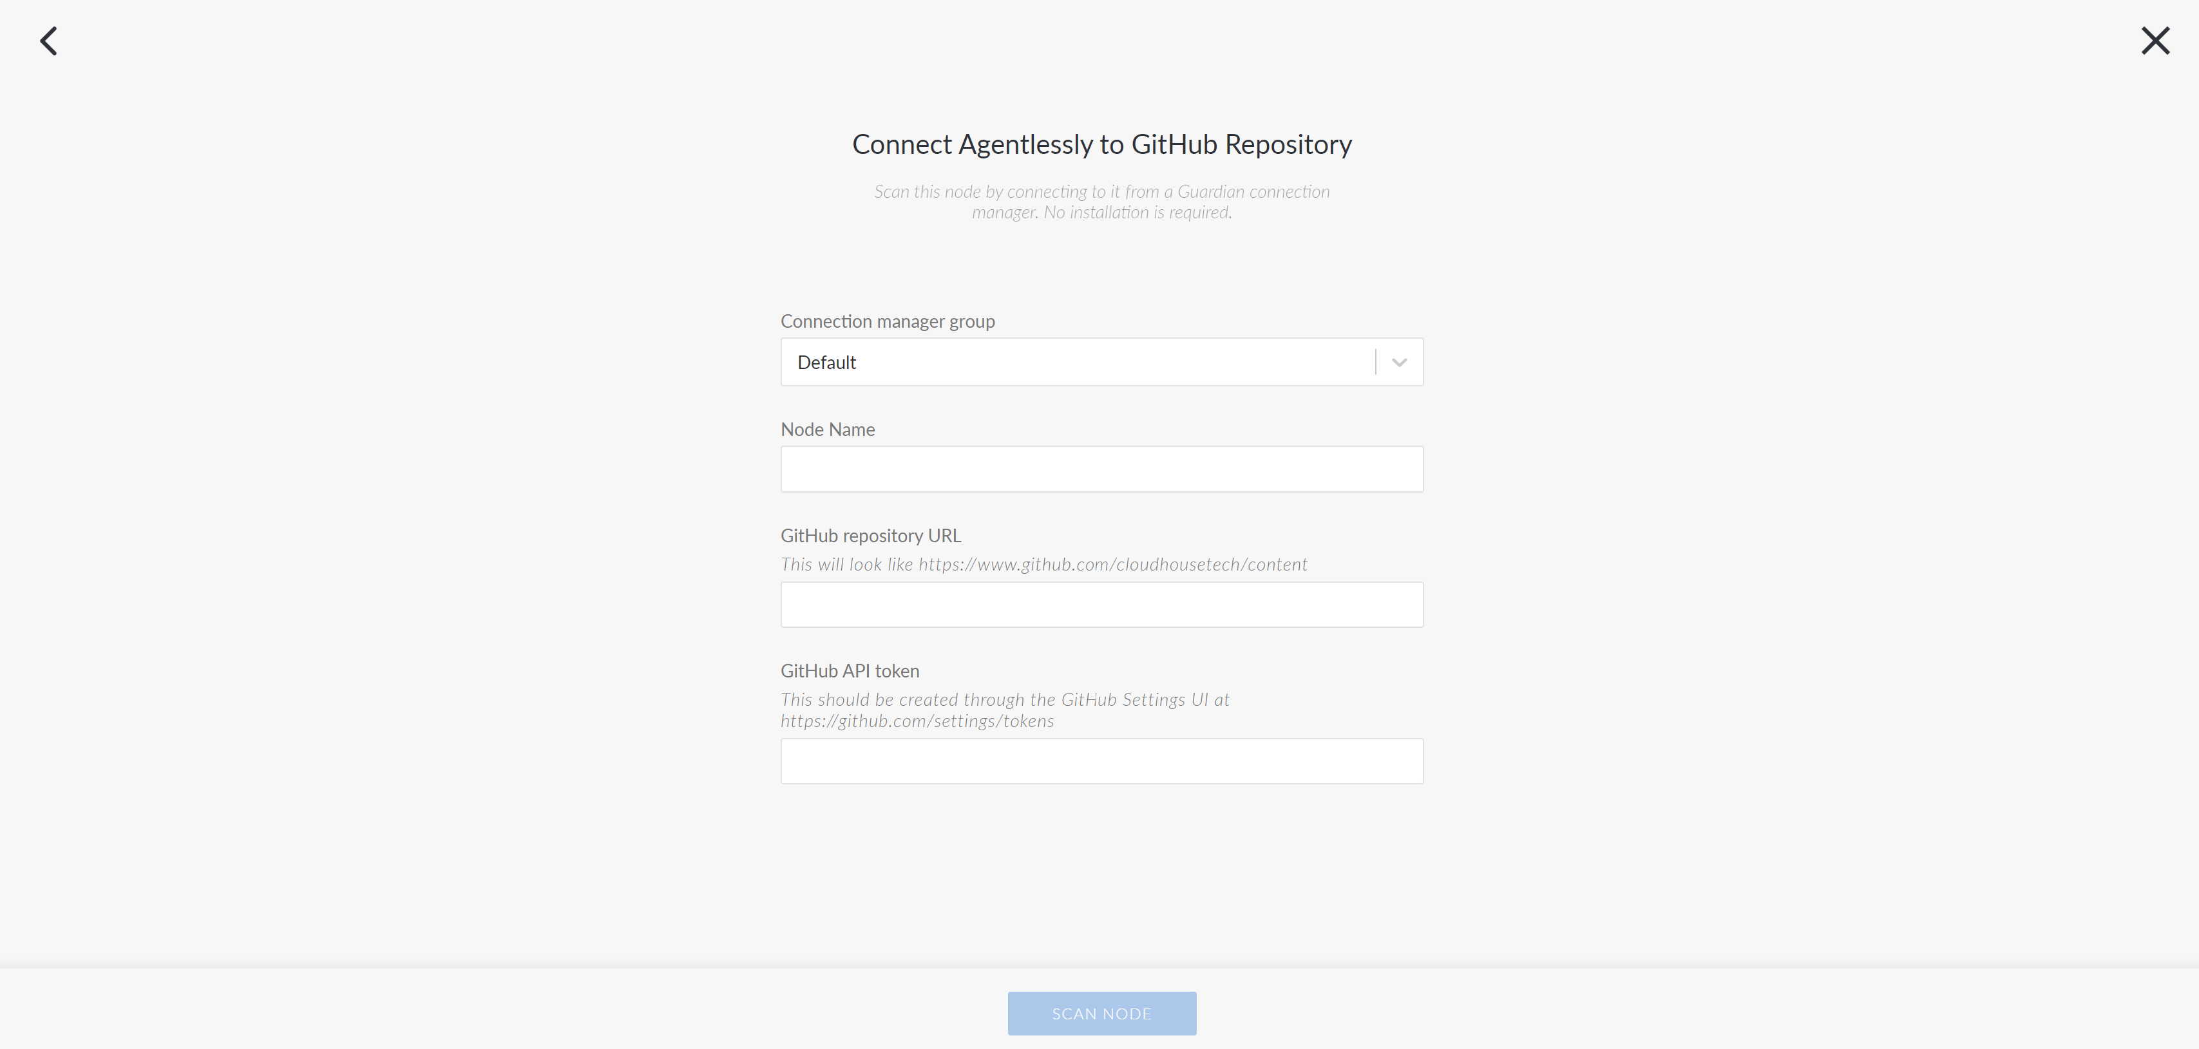
Task: Click the Connect Agentlessly to GitHub Repository heading
Action: coord(1101,144)
